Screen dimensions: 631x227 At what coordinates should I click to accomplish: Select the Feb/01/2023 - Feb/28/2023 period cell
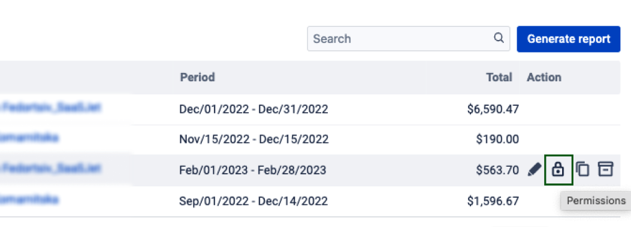pos(252,170)
